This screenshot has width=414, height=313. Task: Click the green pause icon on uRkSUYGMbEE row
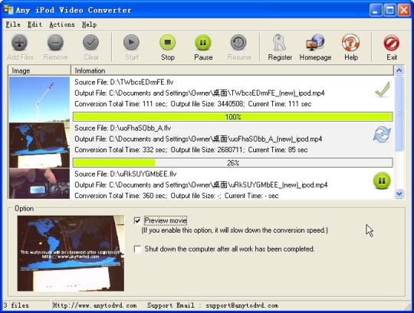[x=382, y=181]
